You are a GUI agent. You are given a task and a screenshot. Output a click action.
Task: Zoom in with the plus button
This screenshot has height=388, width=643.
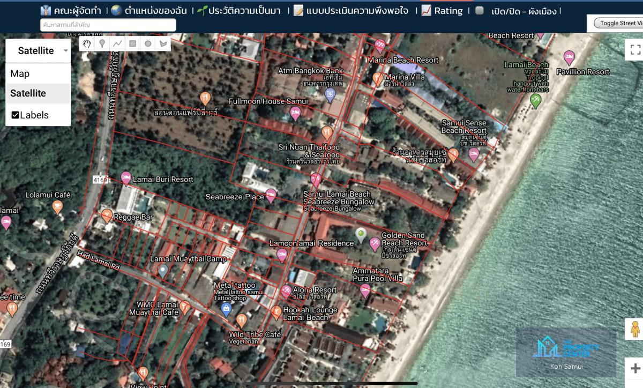(635, 369)
